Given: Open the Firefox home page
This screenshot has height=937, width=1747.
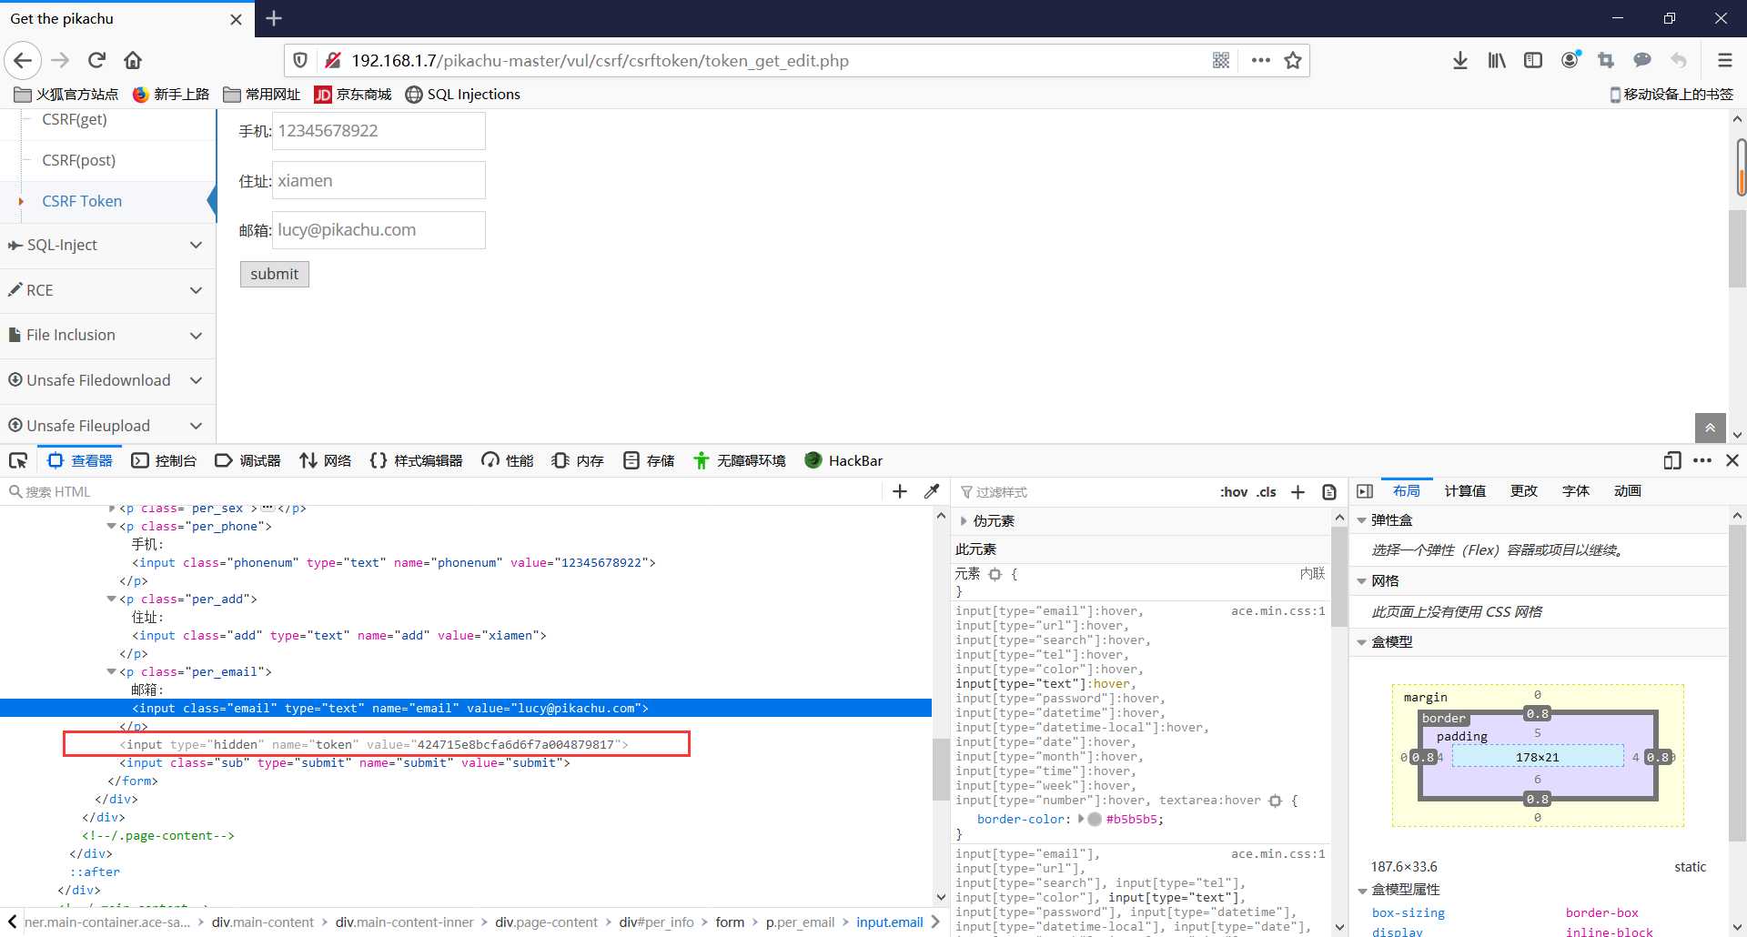Looking at the screenshot, I should [133, 61].
